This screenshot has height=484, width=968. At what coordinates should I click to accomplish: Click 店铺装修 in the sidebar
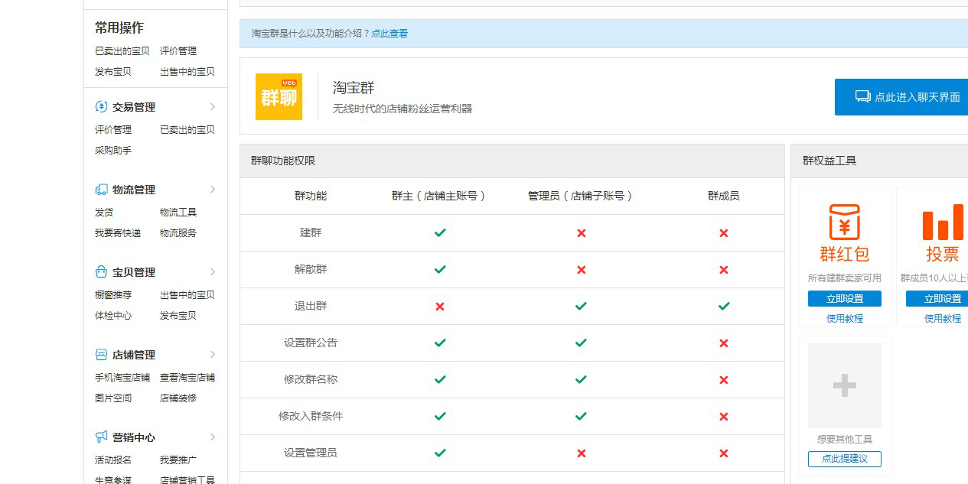point(178,398)
